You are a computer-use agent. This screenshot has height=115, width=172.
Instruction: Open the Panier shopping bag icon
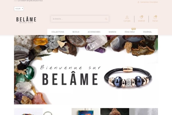pos(155,17)
